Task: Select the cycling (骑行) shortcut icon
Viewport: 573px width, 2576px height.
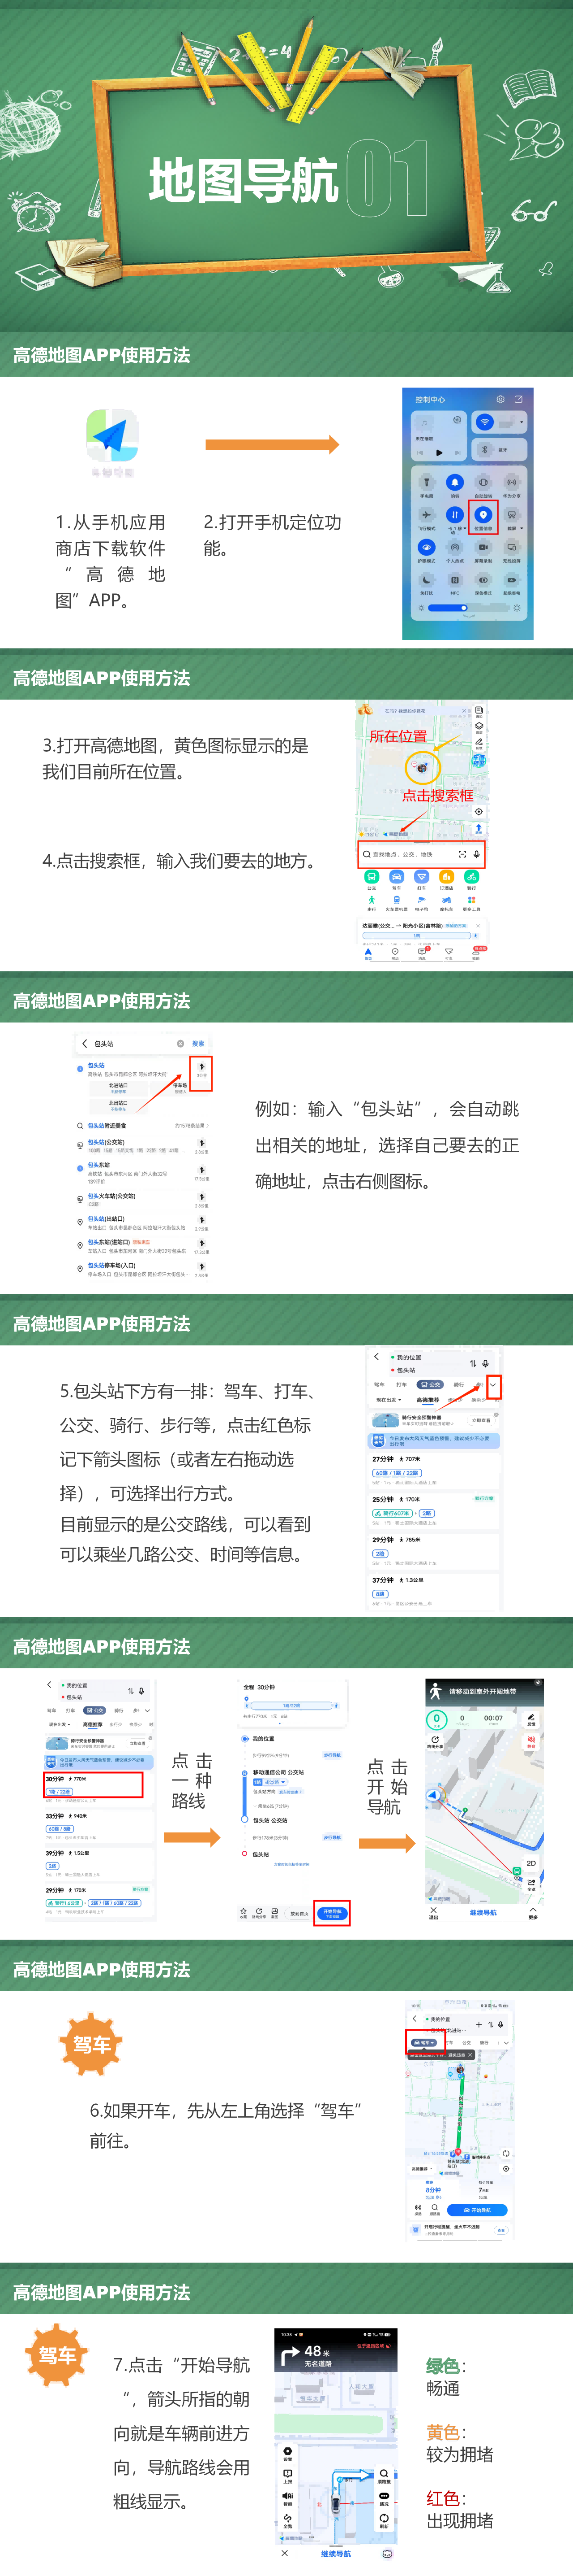Action: tap(472, 877)
